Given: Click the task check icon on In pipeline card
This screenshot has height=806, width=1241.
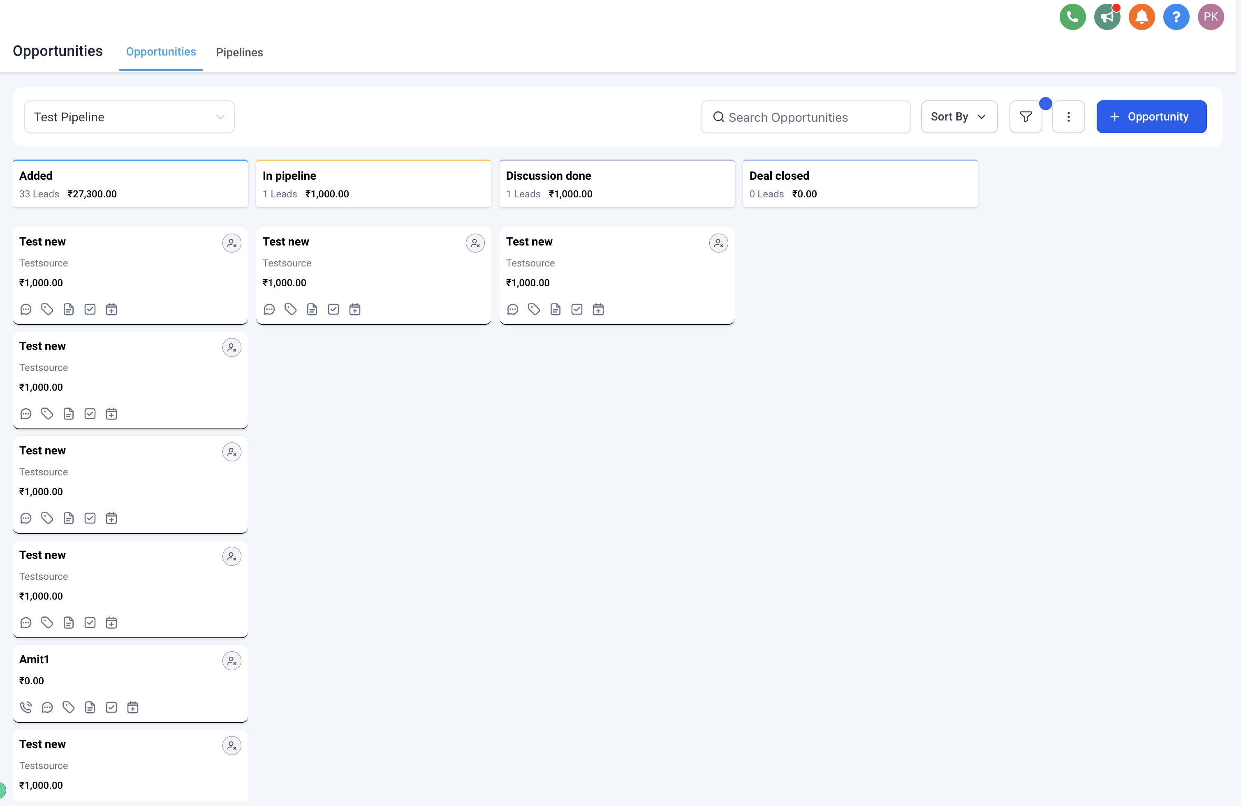Looking at the screenshot, I should (333, 309).
